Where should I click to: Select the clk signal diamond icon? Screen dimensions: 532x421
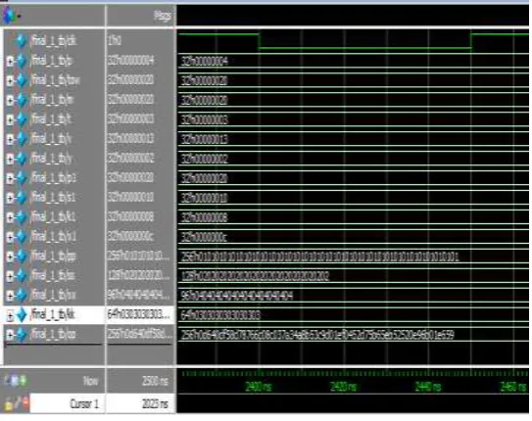22,41
